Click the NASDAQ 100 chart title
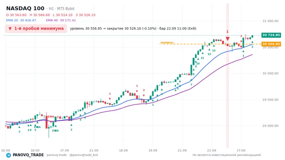This screenshot has height=160, width=285. (25, 8)
